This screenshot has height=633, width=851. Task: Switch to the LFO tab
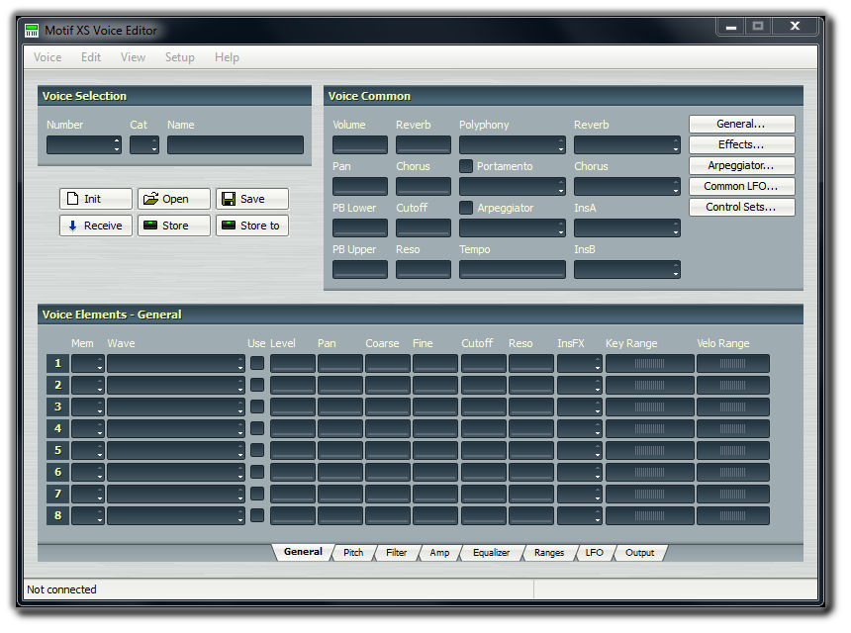click(x=595, y=553)
